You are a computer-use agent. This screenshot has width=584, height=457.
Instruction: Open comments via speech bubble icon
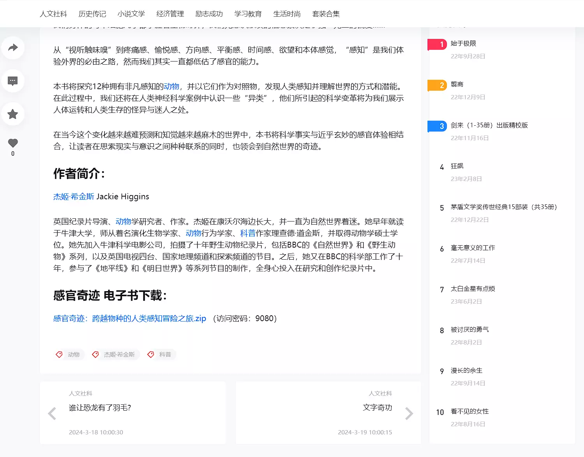click(x=13, y=81)
